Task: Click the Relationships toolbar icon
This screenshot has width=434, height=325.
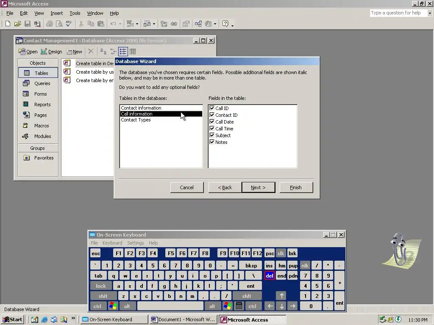Action: pos(198,24)
